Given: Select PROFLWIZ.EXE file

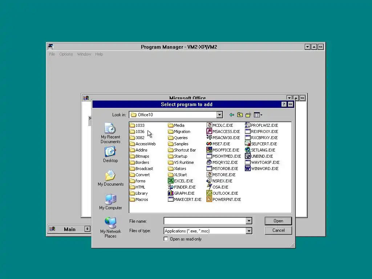Looking at the screenshot, I should point(262,125).
